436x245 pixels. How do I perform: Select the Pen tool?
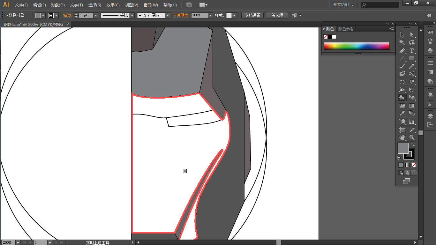coord(402,51)
